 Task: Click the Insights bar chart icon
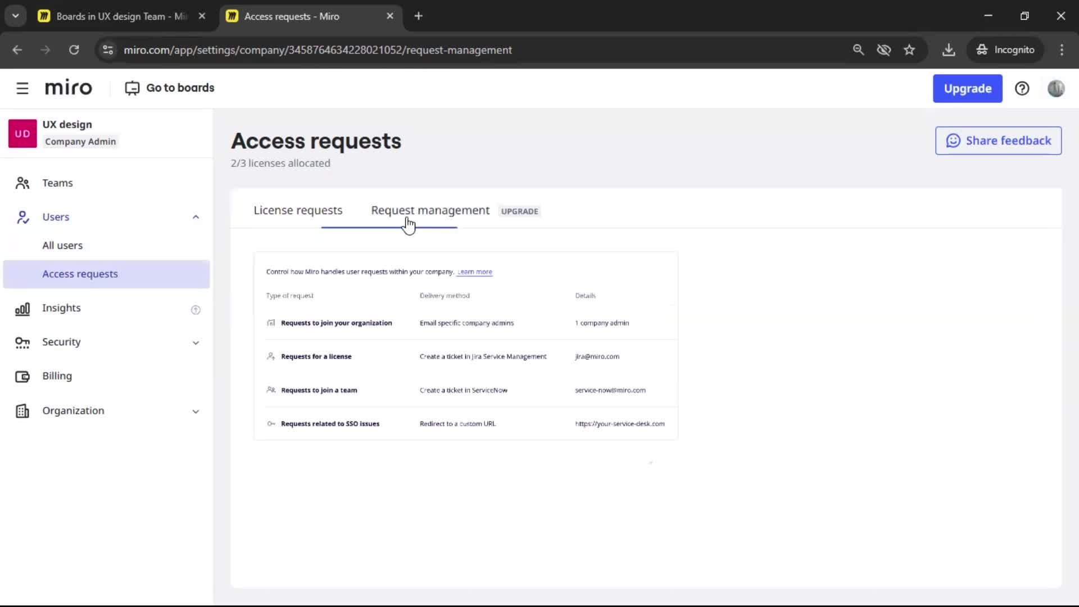(x=22, y=309)
